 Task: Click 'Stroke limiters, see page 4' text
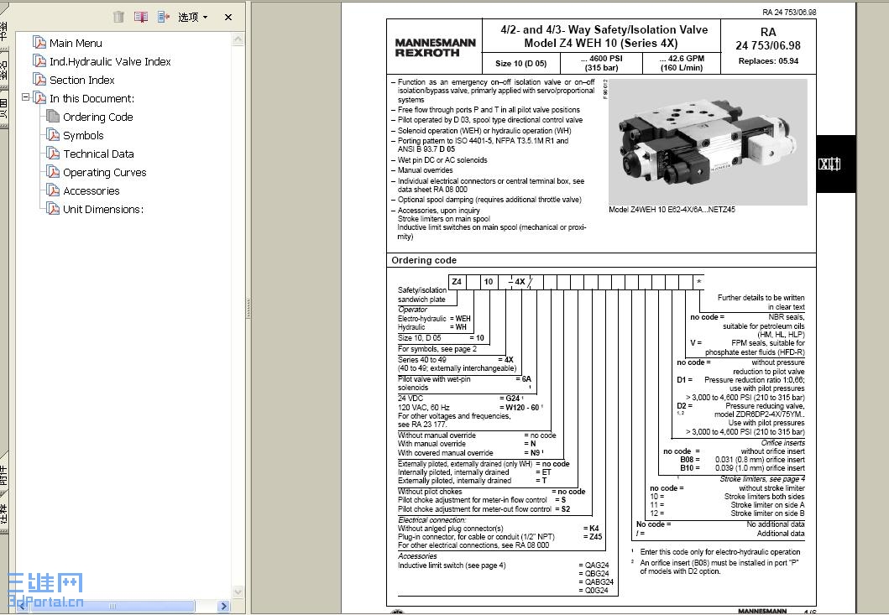[x=762, y=479]
